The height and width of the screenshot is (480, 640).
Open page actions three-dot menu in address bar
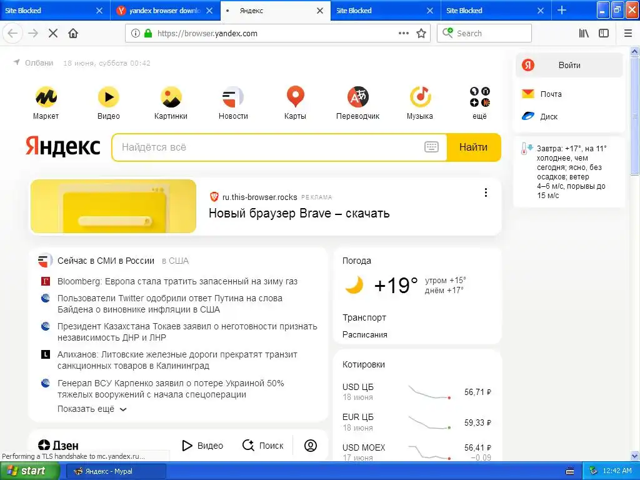tap(404, 34)
